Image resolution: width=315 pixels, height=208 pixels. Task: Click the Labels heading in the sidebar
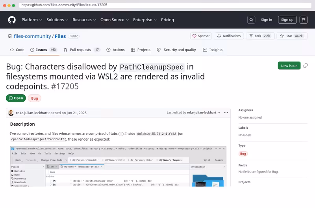243,128
